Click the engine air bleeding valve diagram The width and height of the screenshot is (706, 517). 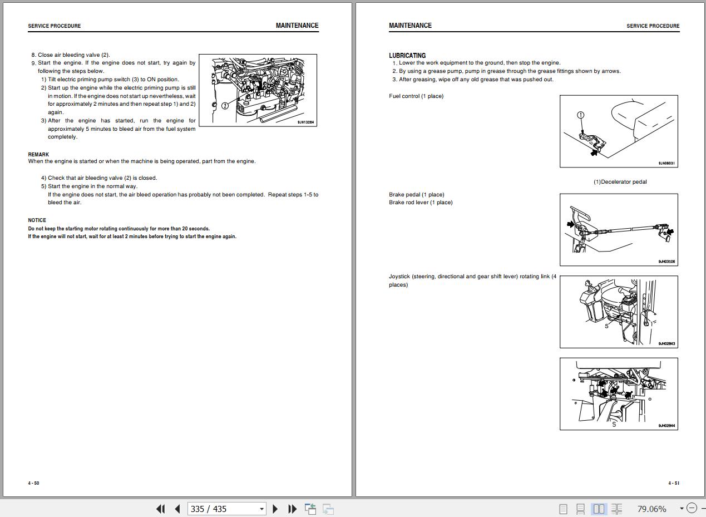point(258,90)
